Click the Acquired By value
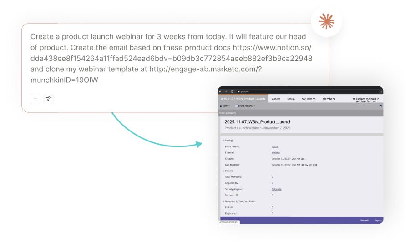405x241 pixels. pos(272,183)
